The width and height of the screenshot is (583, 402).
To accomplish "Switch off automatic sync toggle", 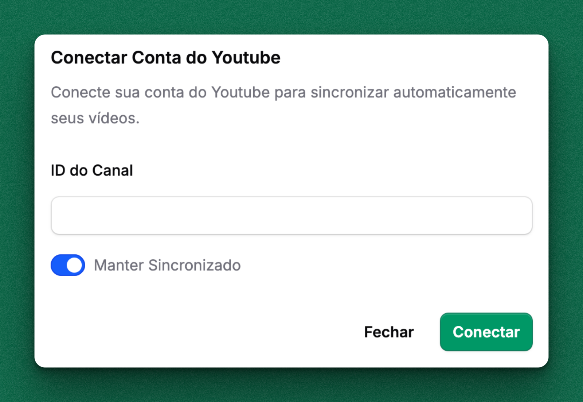I will [x=68, y=265].
